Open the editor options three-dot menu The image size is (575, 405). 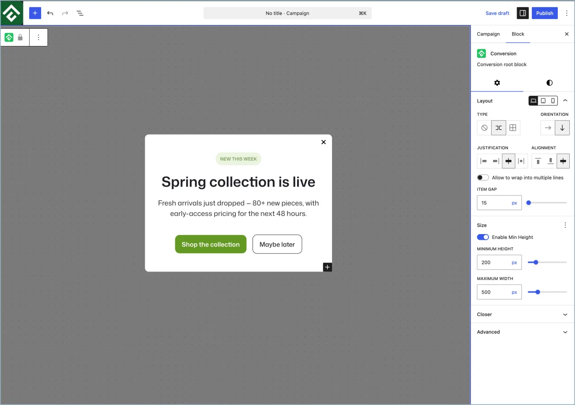(x=566, y=13)
